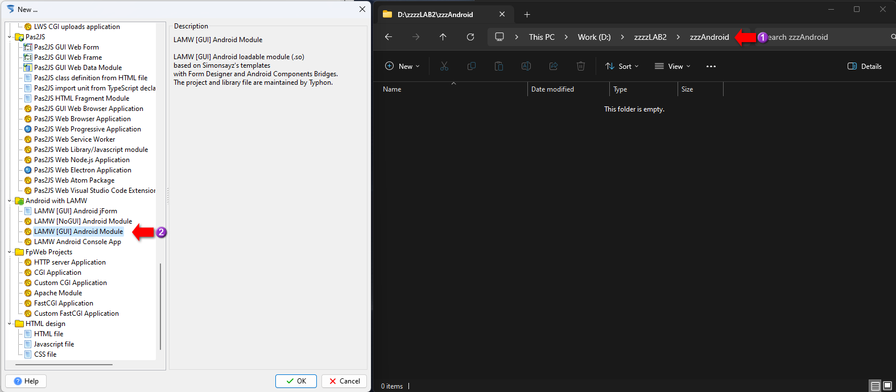This screenshot has width=896, height=392.
Task: Go up one folder level in Explorer
Action: coord(443,37)
